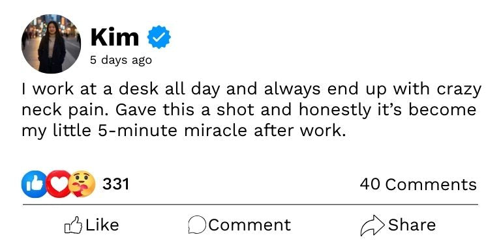Click the speech bubble comment icon
The height and width of the screenshot is (250, 501).
coord(197,225)
